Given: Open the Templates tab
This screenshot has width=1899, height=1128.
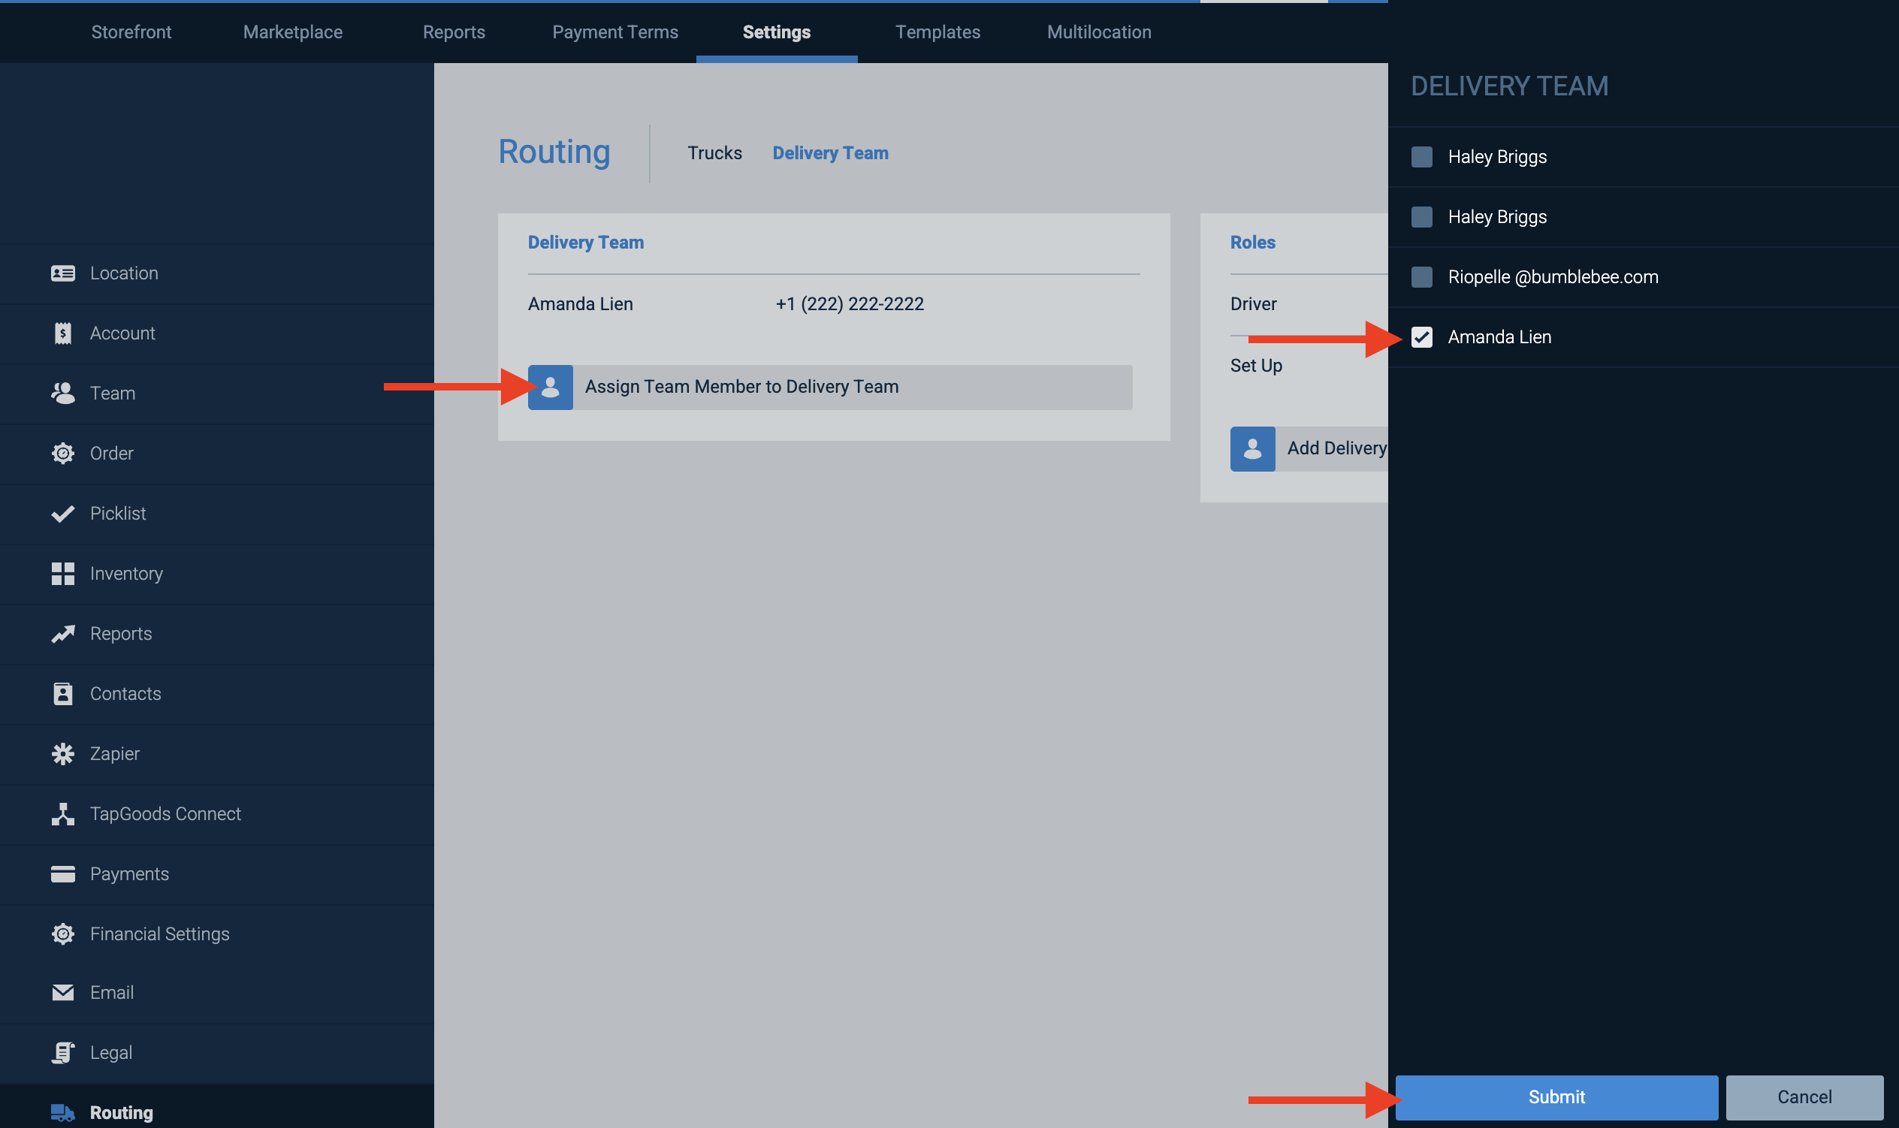Looking at the screenshot, I should coord(937,32).
